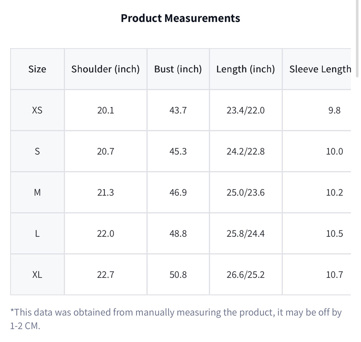Screen dimensions: 361x342
Task: Select the S size row label
Action: tap(37, 151)
